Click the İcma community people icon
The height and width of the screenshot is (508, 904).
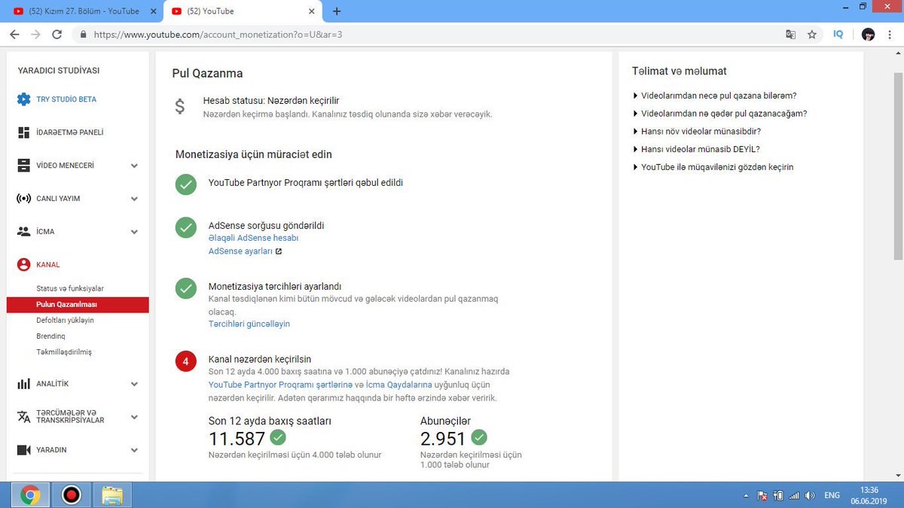click(24, 232)
